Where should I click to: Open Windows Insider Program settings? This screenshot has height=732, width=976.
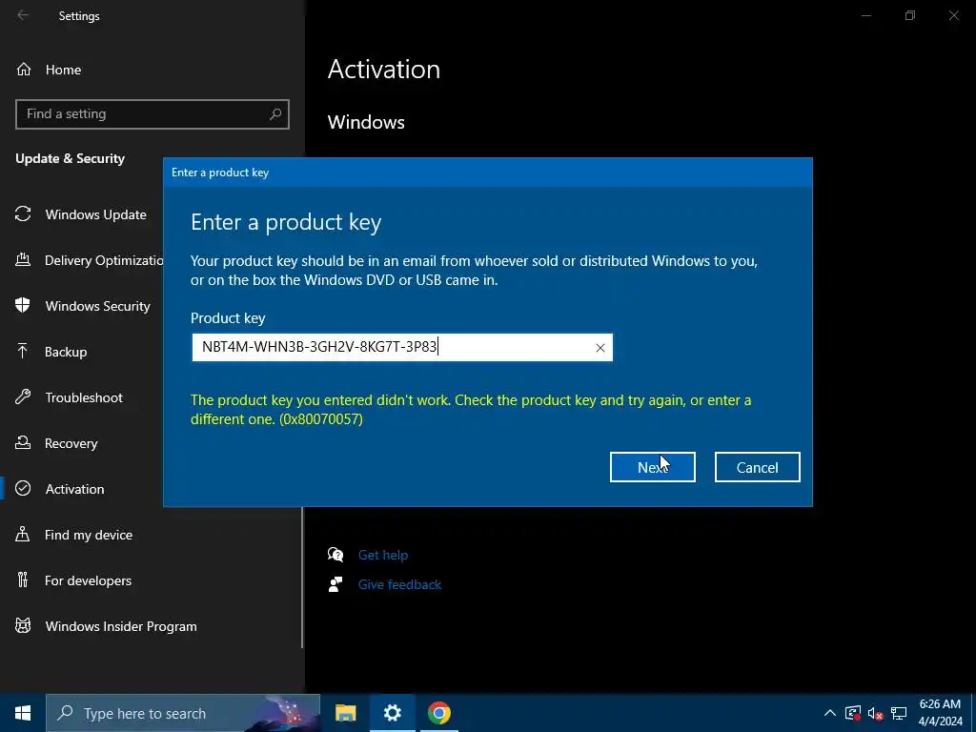[x=121, y=626]
